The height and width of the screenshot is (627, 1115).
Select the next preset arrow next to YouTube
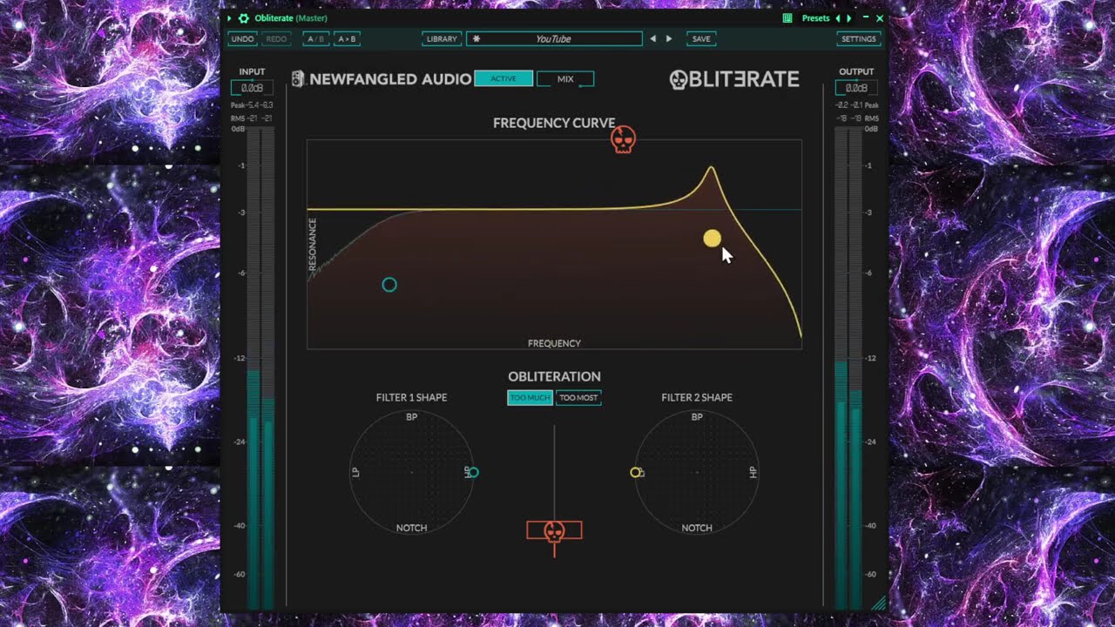pyautogui.click(x=669, y=39)
